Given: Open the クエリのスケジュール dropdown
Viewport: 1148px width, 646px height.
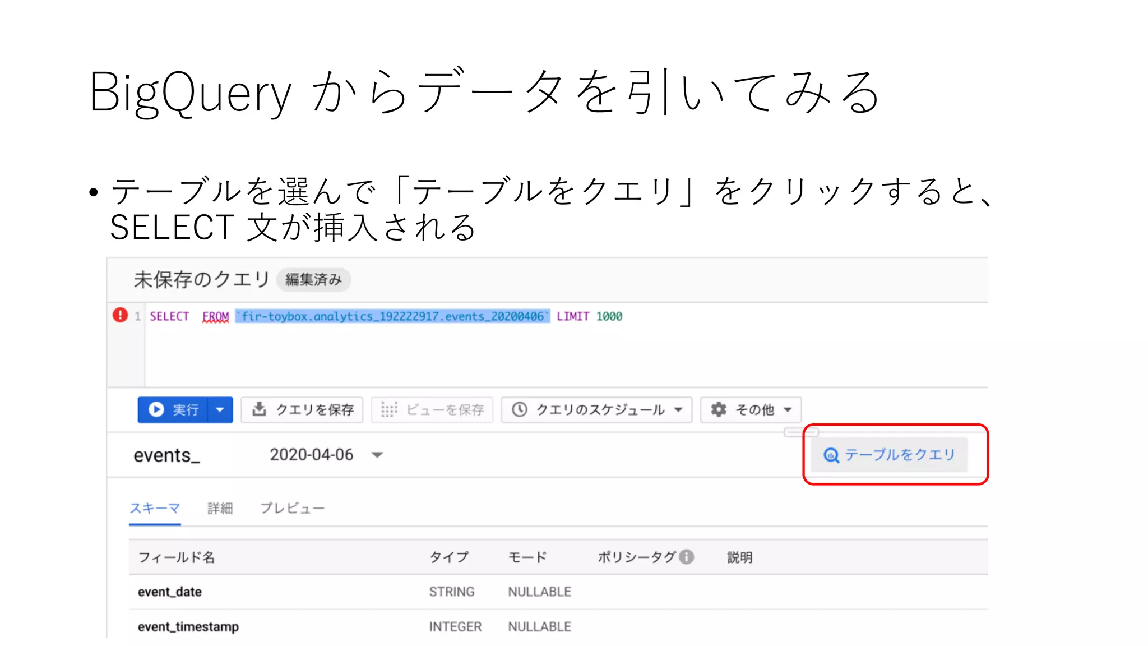Looking at the screenshot, I should coord(597,409).
